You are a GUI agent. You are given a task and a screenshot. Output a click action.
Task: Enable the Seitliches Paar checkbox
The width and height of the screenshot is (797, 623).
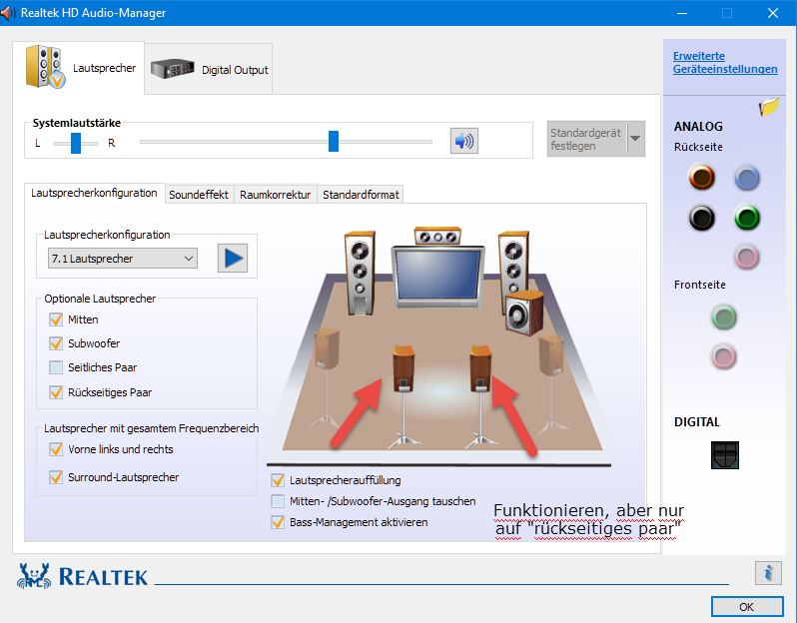coord(56,367)
